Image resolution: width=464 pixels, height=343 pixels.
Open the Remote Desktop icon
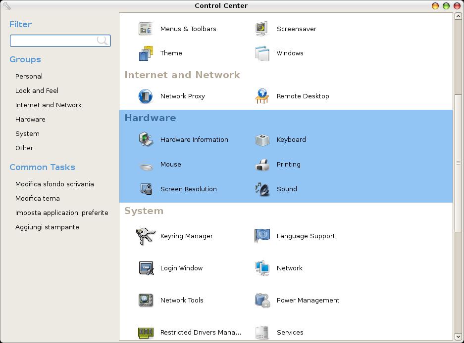[x=262, y=96]
